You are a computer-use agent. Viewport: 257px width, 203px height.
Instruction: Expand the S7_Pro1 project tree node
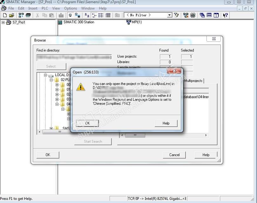coord(3,22)
